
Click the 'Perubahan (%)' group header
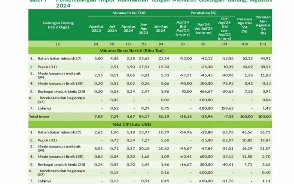click(x=203, y=13)
